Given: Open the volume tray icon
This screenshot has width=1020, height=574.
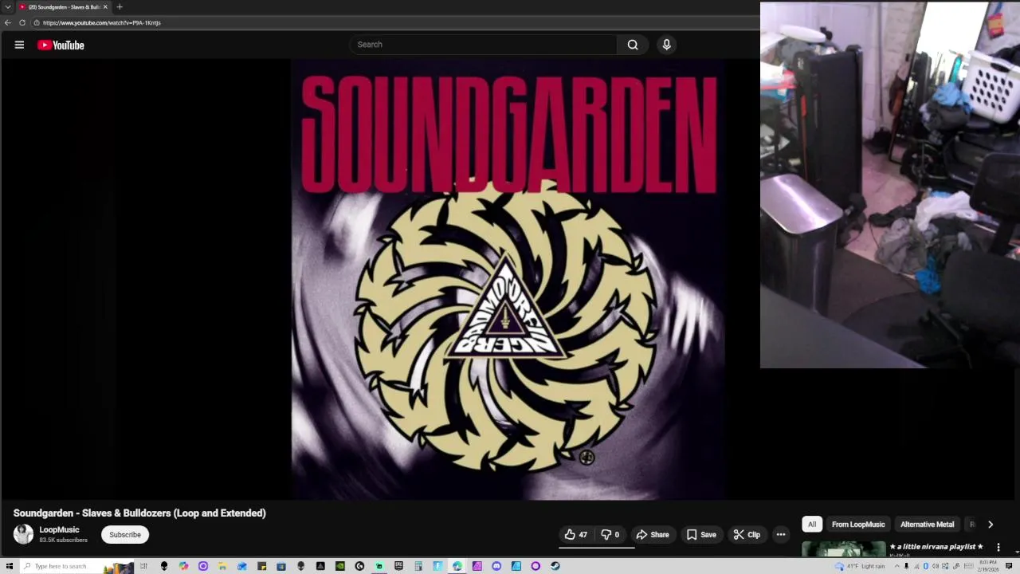Looking at the screenshot, I should click(936, 566).
